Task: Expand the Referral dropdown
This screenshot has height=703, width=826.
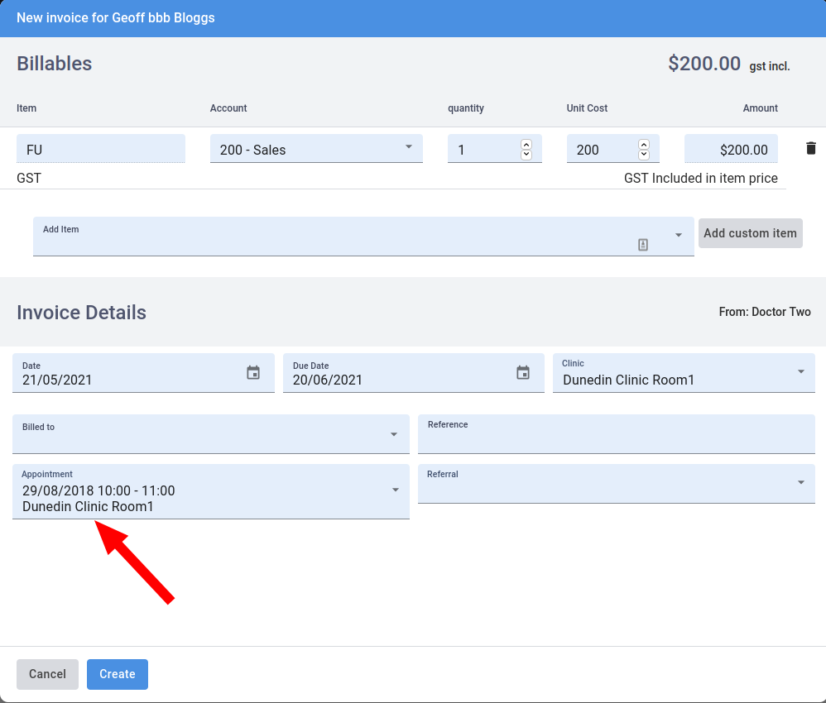Action: tap(800, 483)
